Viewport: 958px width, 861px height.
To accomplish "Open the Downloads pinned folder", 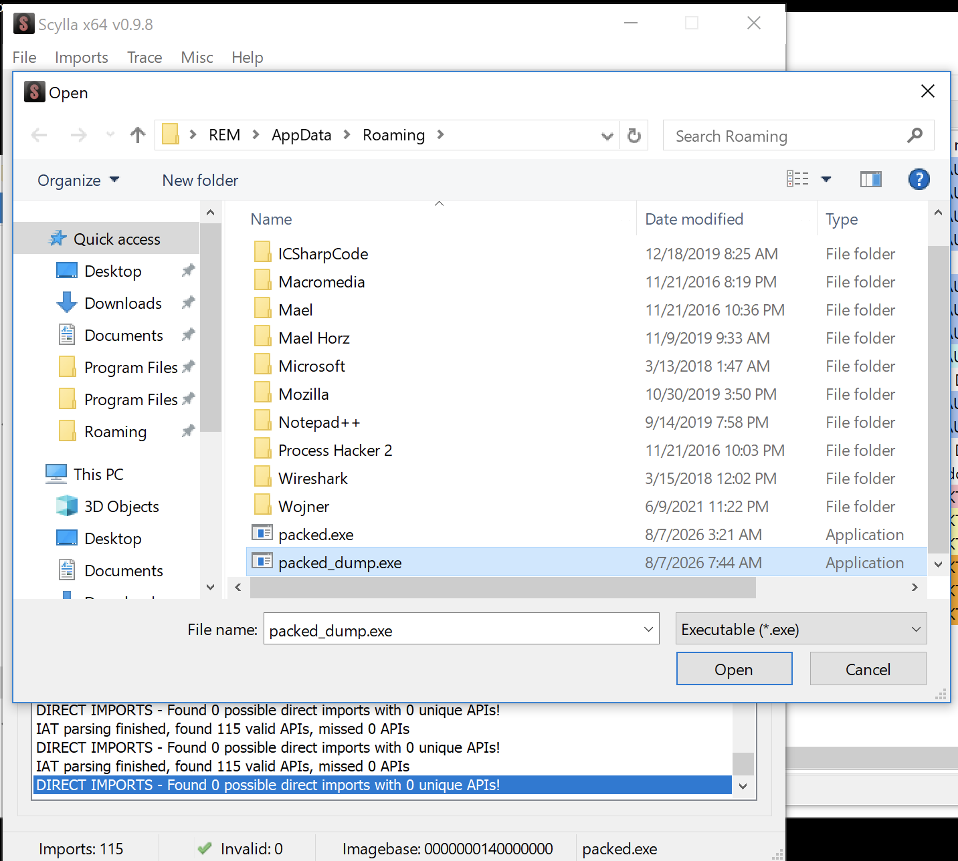I will point(123,303).
